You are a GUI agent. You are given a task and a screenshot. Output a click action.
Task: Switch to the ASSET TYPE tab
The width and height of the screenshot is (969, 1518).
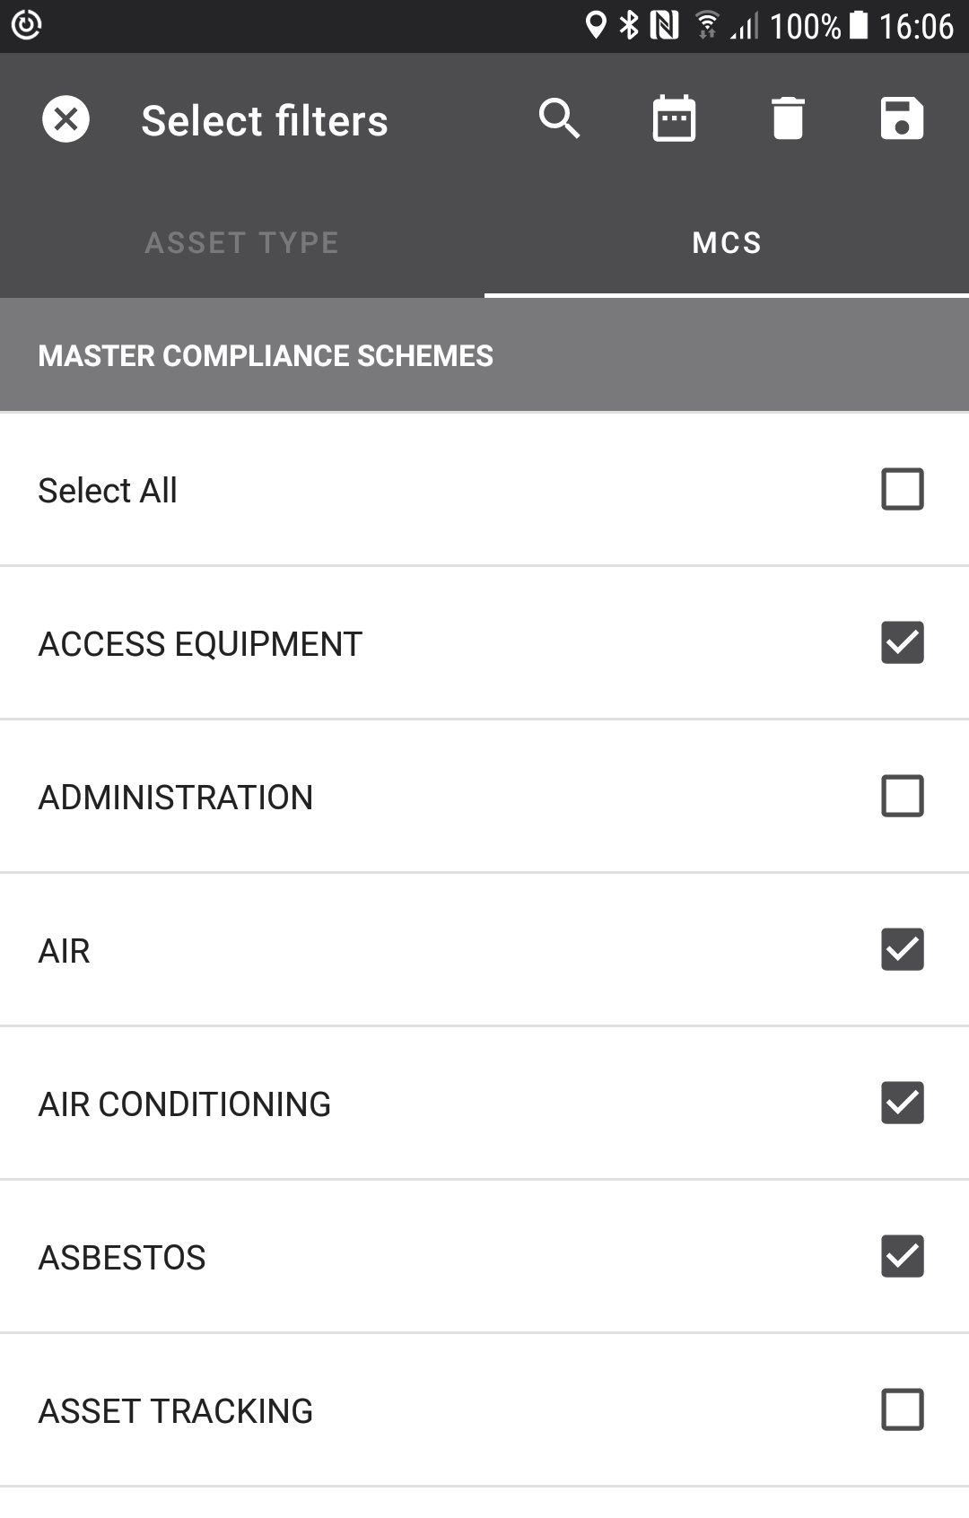(242, 242)
